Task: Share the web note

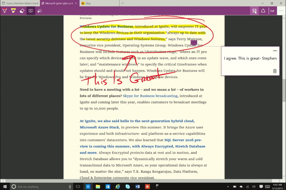Action: click(263, 11)
